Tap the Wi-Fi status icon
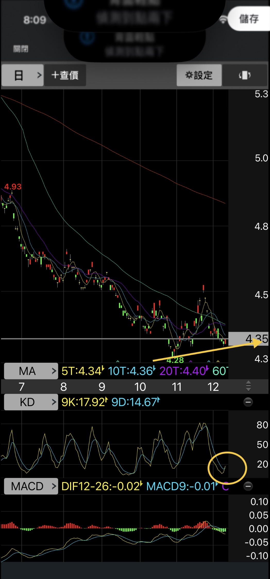Screen dimensions: 270x579 223,20
